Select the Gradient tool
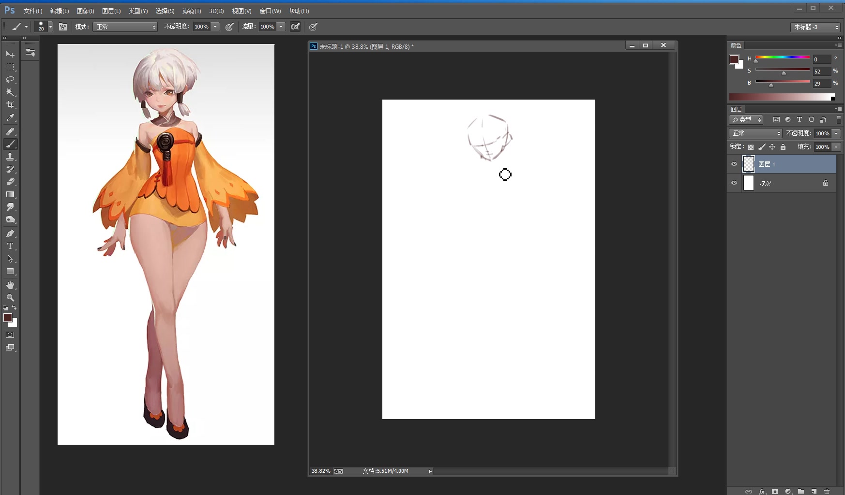Viewport: 845px width, 495px height. [10, 194]
